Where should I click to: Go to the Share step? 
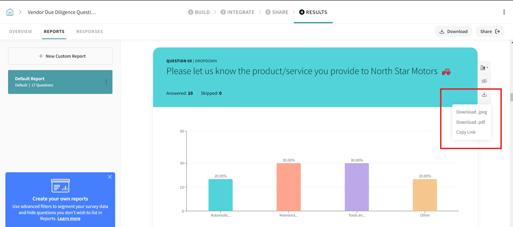277,12
